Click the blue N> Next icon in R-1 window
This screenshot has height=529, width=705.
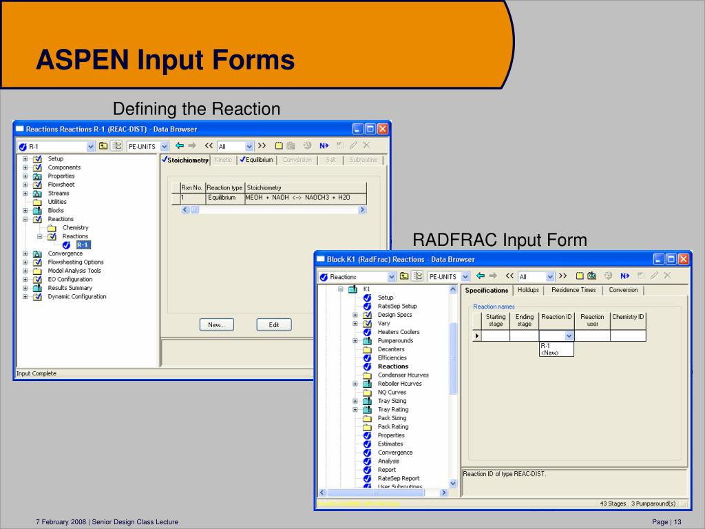coord(324,145)
